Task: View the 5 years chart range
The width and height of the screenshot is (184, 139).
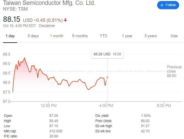Action: coord(150,36)
